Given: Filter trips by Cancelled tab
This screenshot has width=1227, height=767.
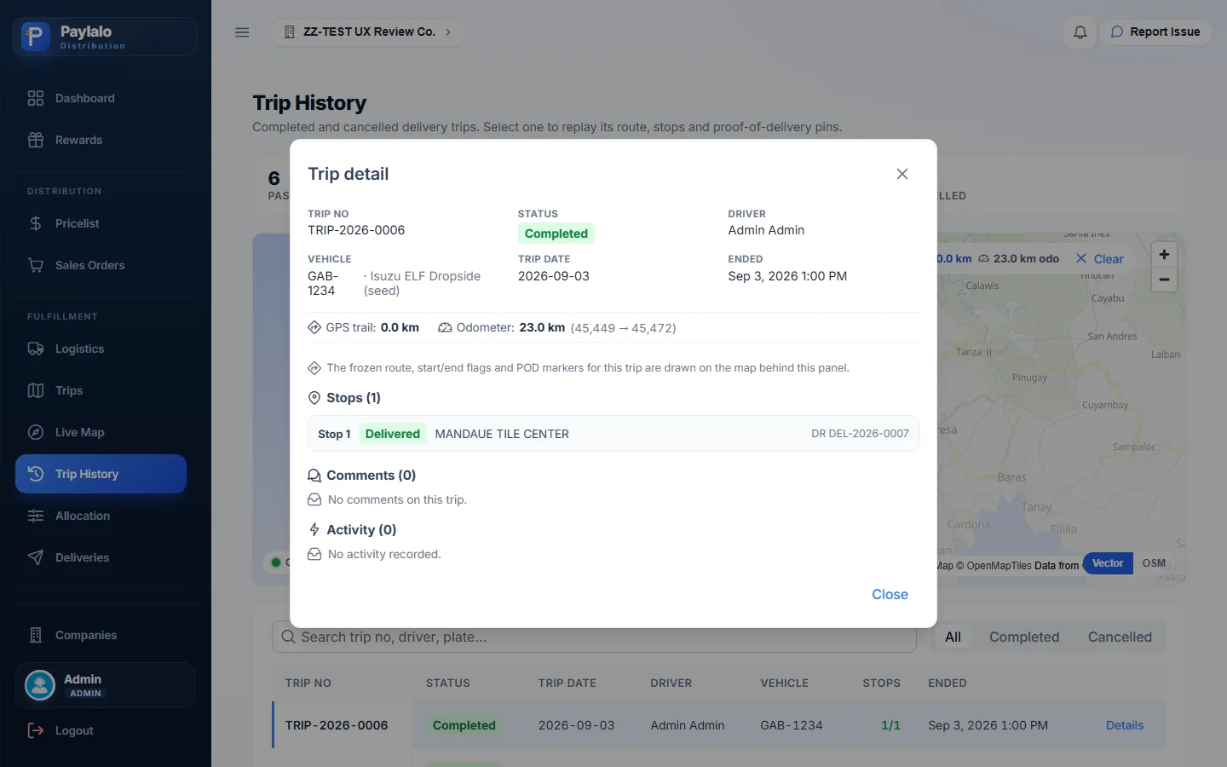Looking at the screenshot, I should click(x=1120, y=637).
